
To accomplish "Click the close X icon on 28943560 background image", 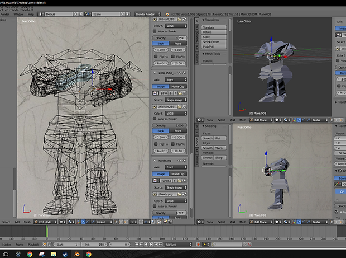I will click(185, 73).
